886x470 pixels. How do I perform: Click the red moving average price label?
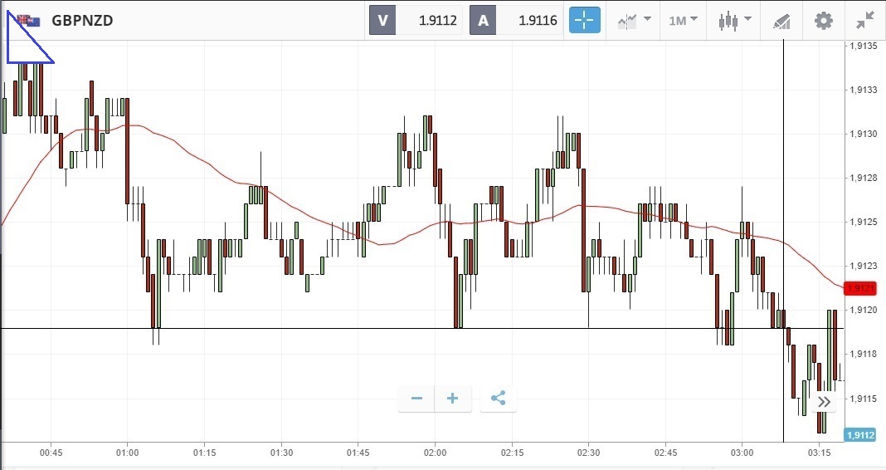pyautogui.click(x=860, y=289)
